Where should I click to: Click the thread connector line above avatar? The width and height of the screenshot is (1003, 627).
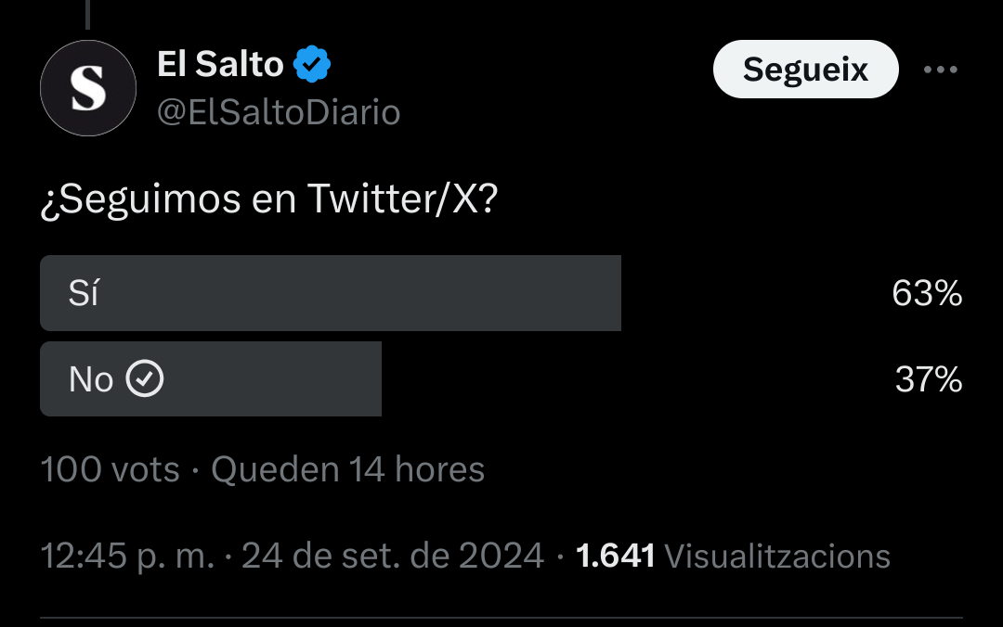coord(88,14)
